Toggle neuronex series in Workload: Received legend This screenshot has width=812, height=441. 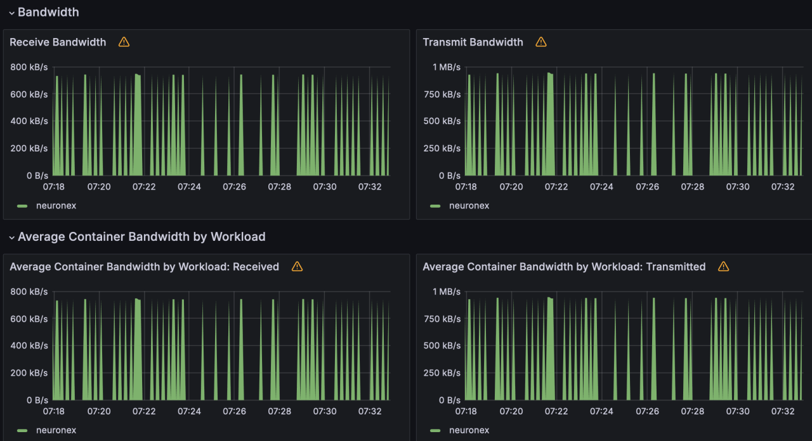click(56, 430)
